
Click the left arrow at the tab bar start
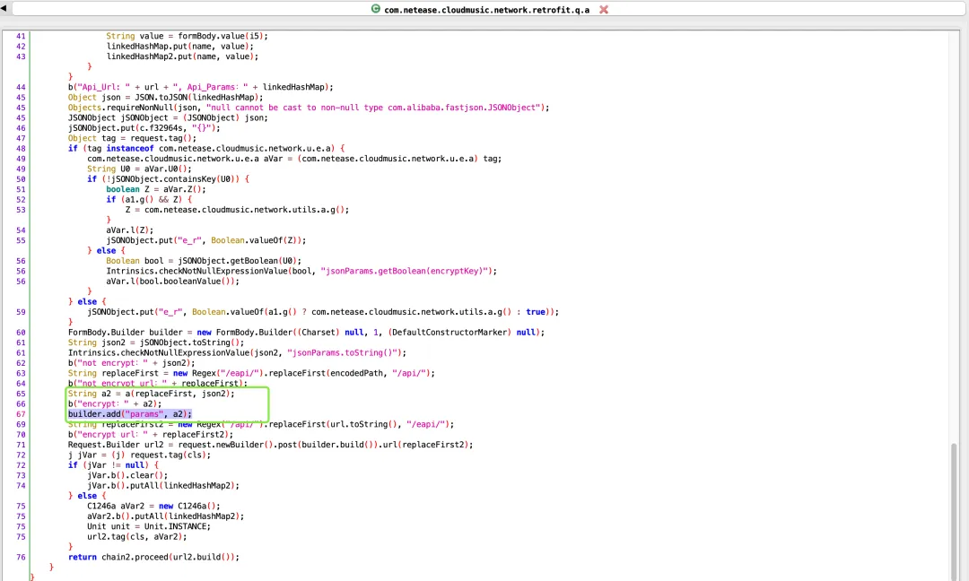[4, 8]
